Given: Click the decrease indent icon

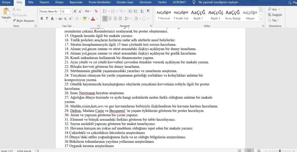Looking at the screenshot, I should coord(130,11).
